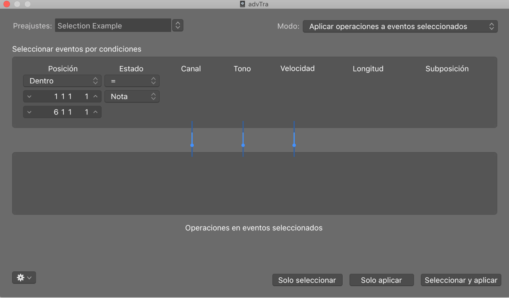Click the "Solo aplicar" button
Image resolution: width=509 pixels, height=298 pixels.
(381, 280)
